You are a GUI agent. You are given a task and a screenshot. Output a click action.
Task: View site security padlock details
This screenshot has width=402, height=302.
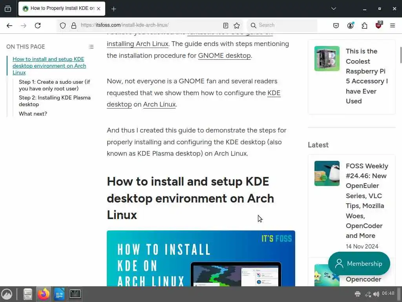(74, 26)
